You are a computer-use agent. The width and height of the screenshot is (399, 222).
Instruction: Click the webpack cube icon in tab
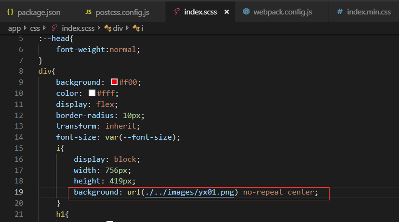[x=246, y=11]
